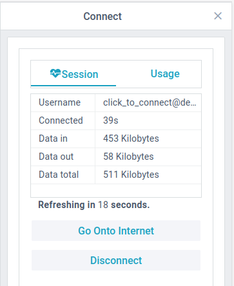The width and height of the screenshot is (234, 286).
Task: Select the 511 Kilobytes total value
Action: pos(131,175)
